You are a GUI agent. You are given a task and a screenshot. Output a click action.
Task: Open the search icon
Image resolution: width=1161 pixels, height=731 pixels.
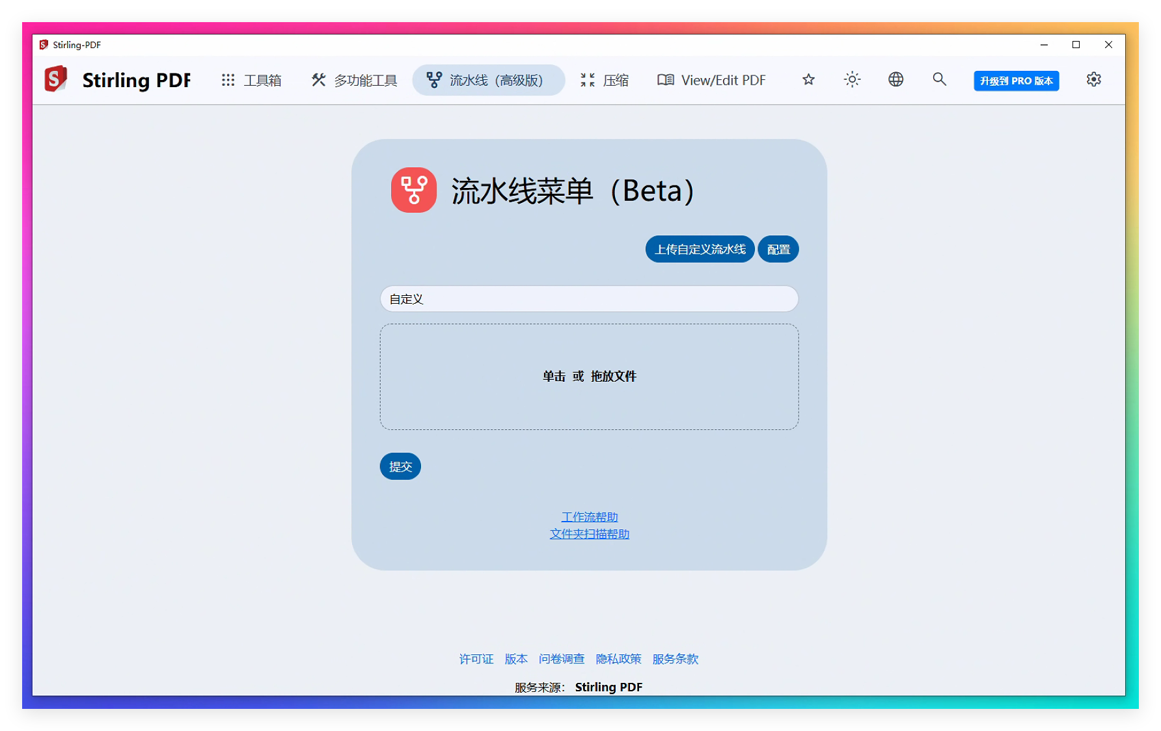pyautogui.click(x=939, y=79)
